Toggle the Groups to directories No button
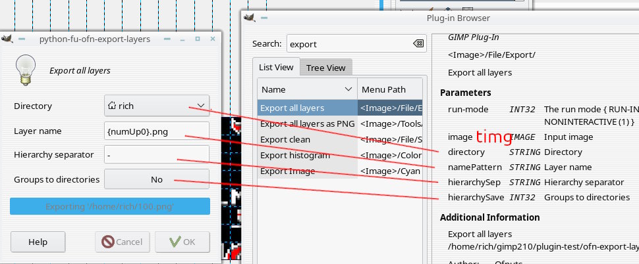Screen dimensions: 639x264 157,179
